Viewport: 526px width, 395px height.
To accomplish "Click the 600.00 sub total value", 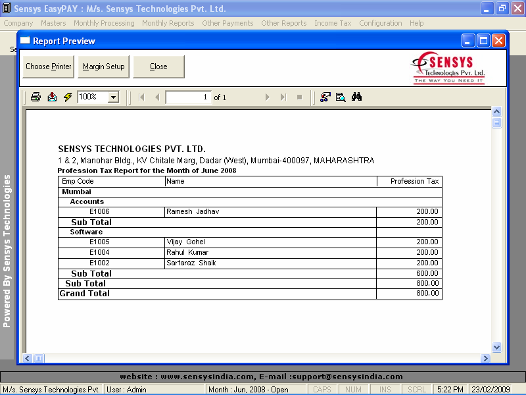I will pyautogui.click(x=427, y=273).
